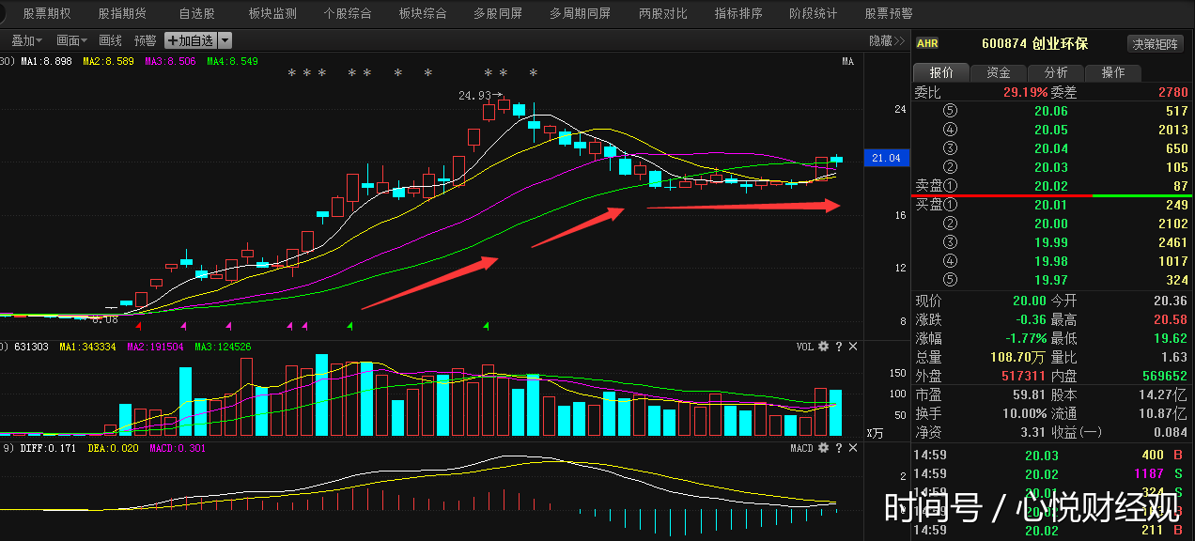Click the 决策矩阵 button

point(1155,43)
